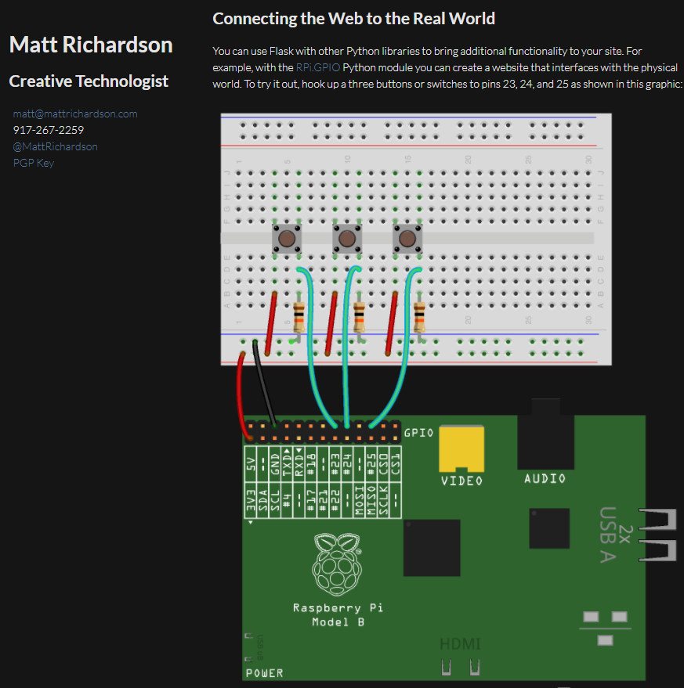Click the Connecting the Web to the Real World heading

(x=353, y=19)
